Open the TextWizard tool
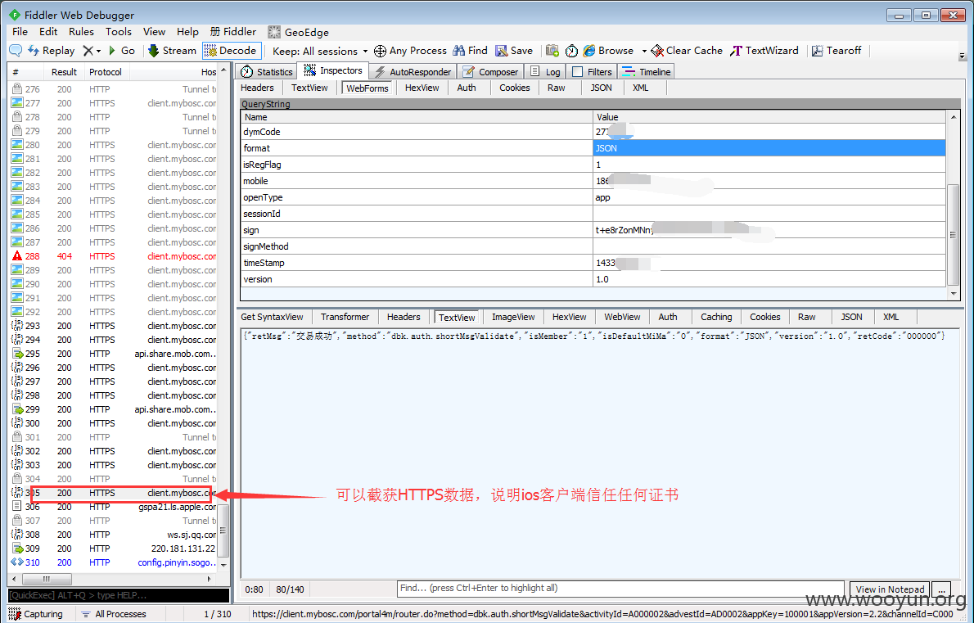 764,50
